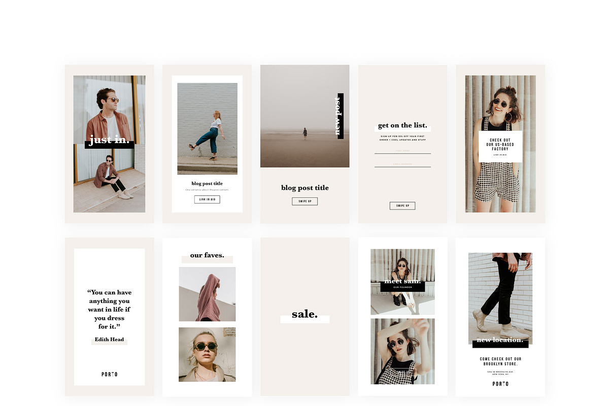Image resolution: width=609 pixels, height=406 pixels.
Task: Click the first name field in the sign-up form
Action: 402,151
